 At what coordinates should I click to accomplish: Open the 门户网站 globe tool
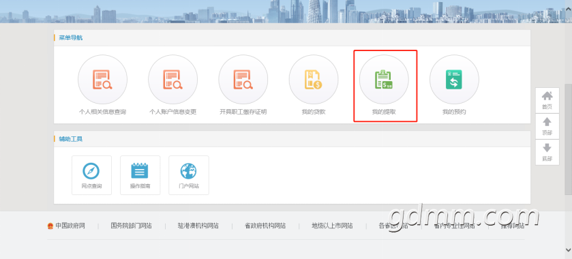pos(189,175)
